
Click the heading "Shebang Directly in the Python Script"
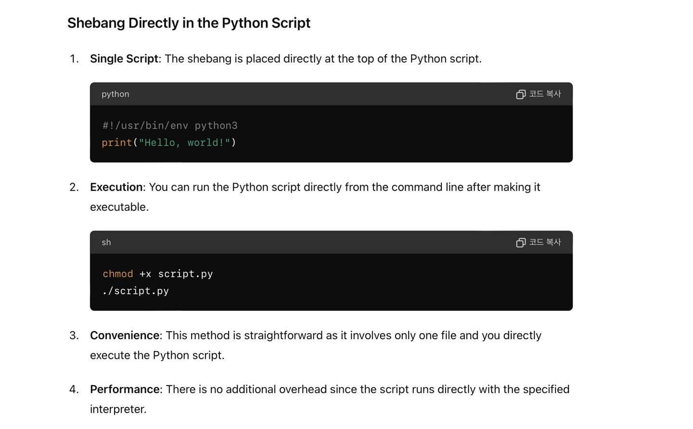189,23
